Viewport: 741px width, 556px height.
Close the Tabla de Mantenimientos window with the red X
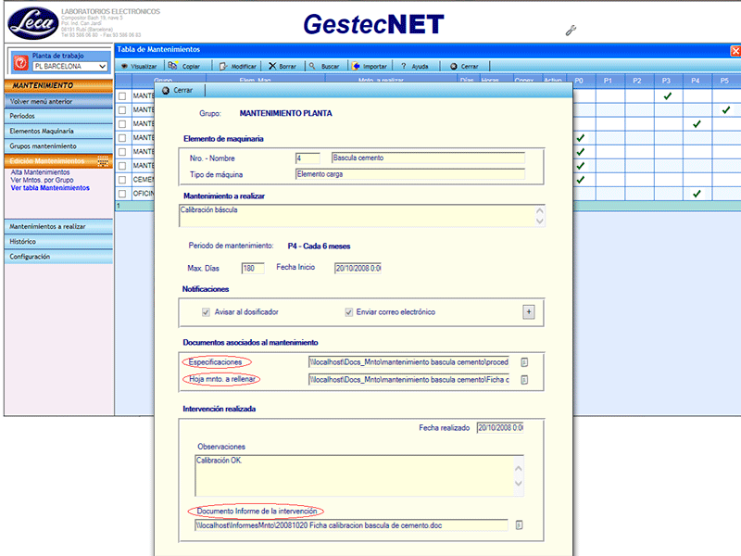(x=735, y=51)
